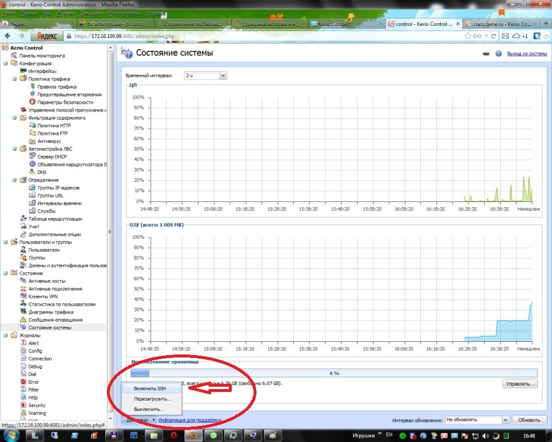Open the Временной интервал dropdown
552x442 pixels.
pyautogui.click(x=205, y=75)
